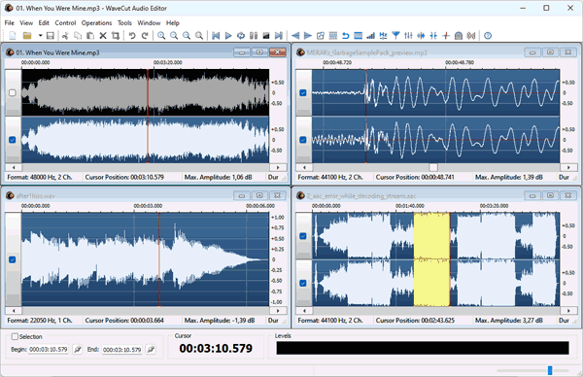Paste from clipboard using the toolbar icon
583x377 pixels.
pyautogui.click(x=90, y=36)
